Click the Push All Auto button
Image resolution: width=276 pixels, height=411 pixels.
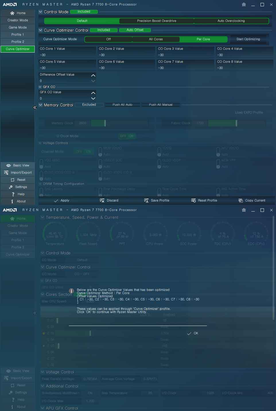[x=123, y=105]
